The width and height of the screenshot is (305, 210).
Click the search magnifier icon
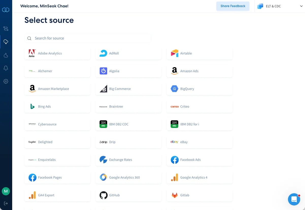tap(29, 38)
